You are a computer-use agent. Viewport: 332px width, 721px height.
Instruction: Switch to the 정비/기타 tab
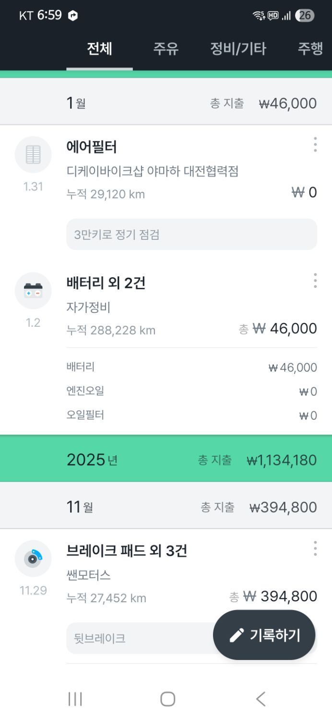click(238, 49)
